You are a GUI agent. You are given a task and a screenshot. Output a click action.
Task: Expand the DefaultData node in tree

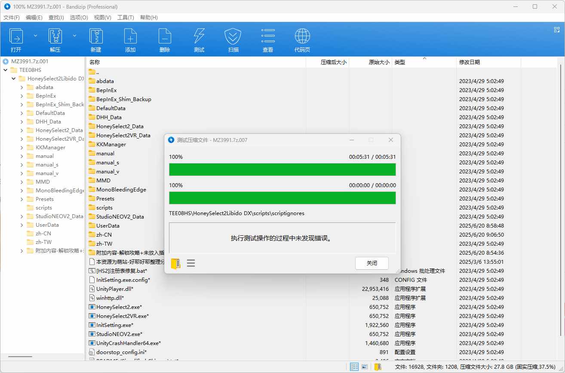pyautogui.click(x=21, y=113)
